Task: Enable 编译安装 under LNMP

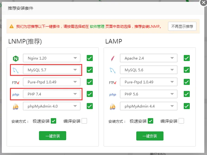Action: tap(84, 121)
